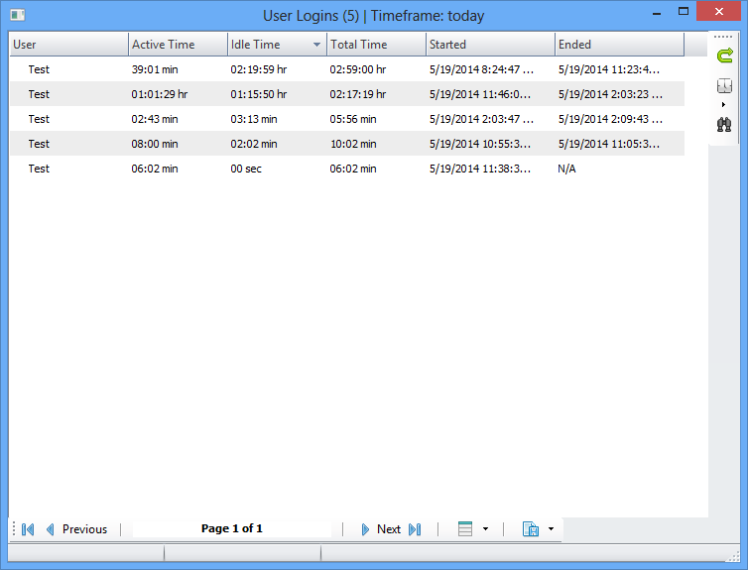Screen dimensions: 748x570
Task: Open dropdown arrow beside export icon
Action: tap(551, 529)
